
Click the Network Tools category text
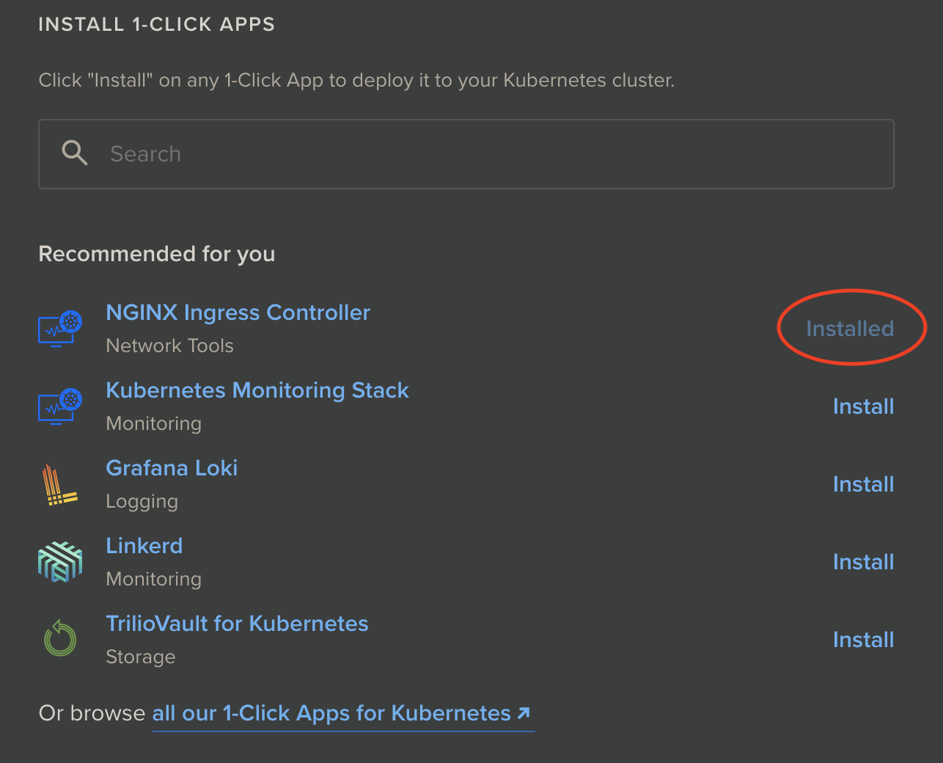(170, 346)
